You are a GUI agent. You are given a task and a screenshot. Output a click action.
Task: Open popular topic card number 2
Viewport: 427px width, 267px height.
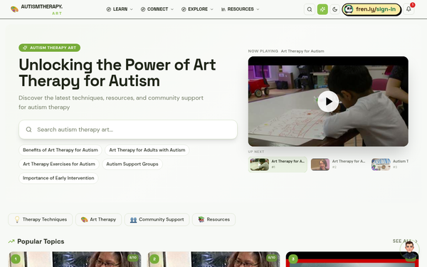click(213, 259)
